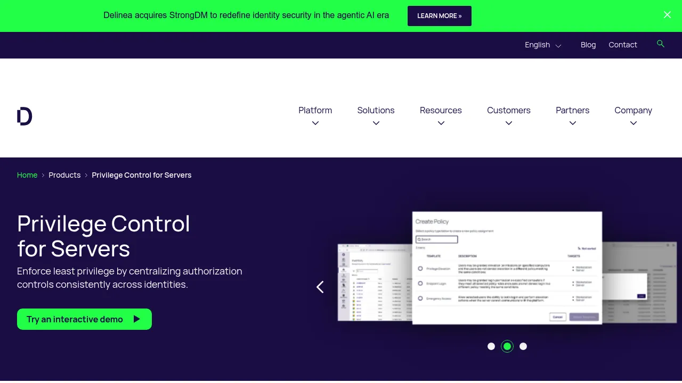Go to previous carousel slide arrow
This screenshot has width=682, height=383.
coord(320,287)
